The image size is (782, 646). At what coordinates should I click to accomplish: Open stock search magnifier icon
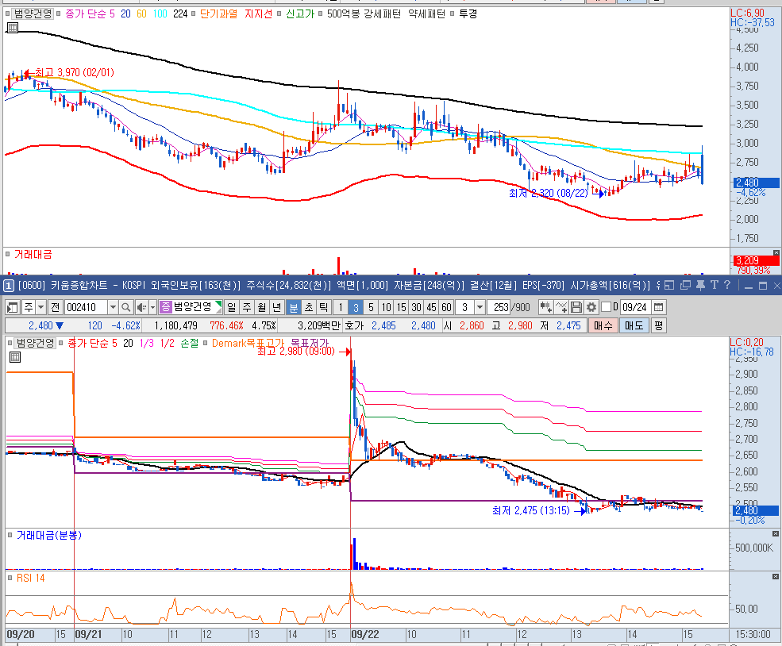(126, 307)
